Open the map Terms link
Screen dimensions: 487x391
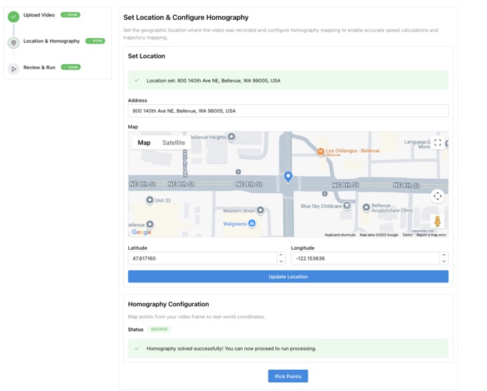point(407,235)
